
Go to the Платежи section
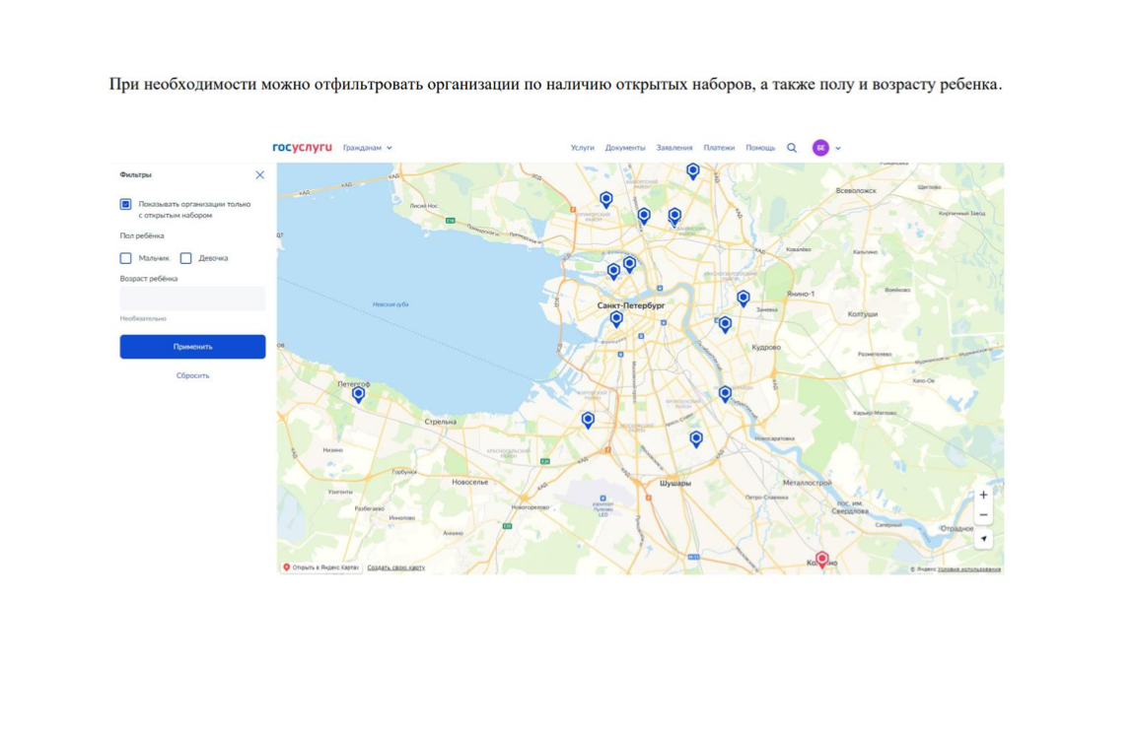[x=719, y=148]
